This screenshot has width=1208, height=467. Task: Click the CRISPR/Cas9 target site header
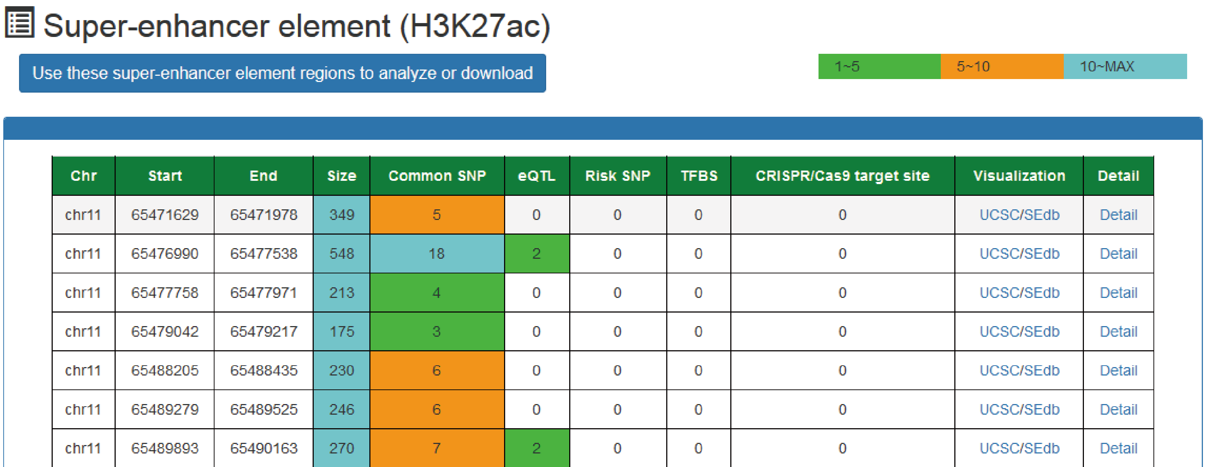843,176
